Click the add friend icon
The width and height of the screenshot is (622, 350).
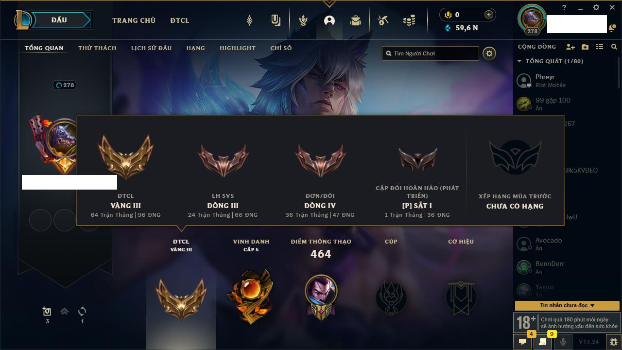pyautogui.click(x=570, y=47)
